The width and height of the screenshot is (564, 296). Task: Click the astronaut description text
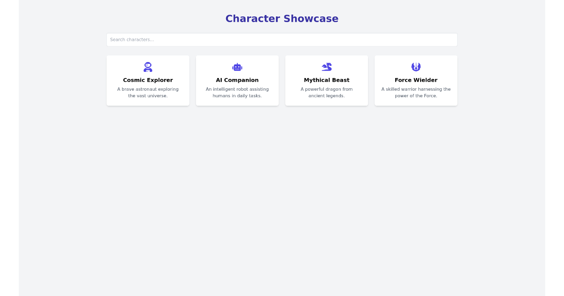(x=148, y=92)
